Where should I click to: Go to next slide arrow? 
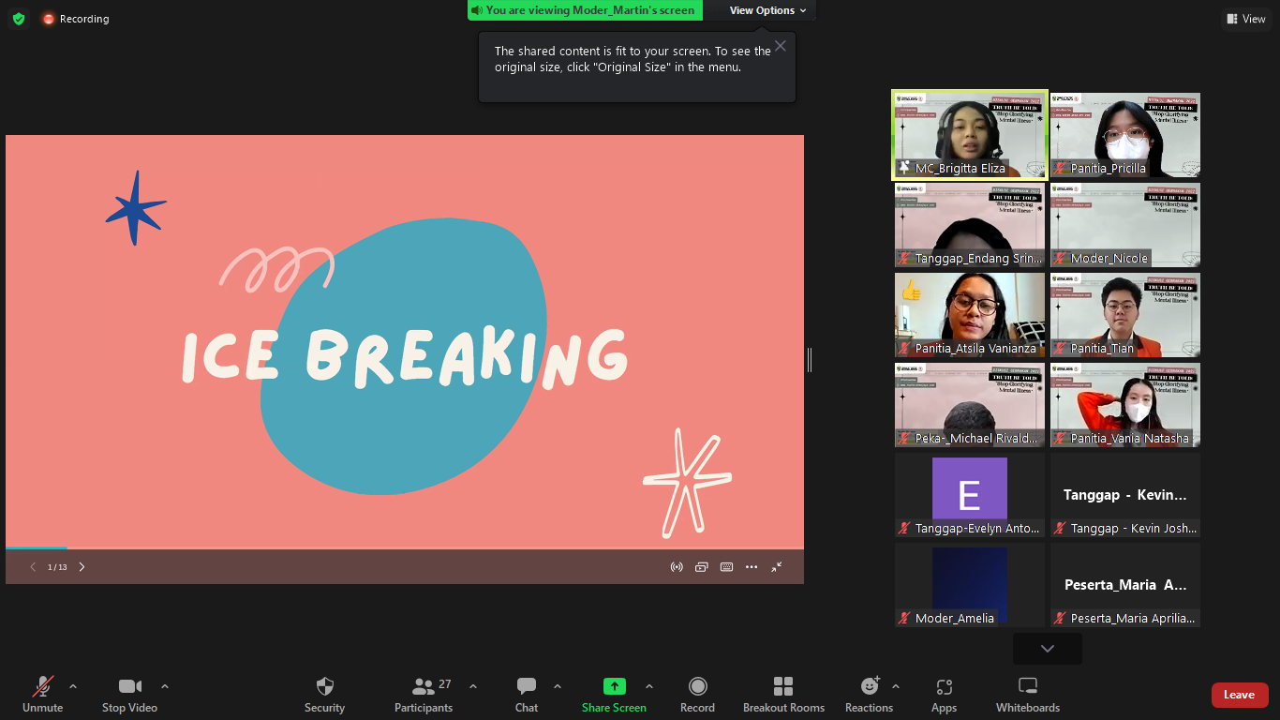(x=82, y=567)
